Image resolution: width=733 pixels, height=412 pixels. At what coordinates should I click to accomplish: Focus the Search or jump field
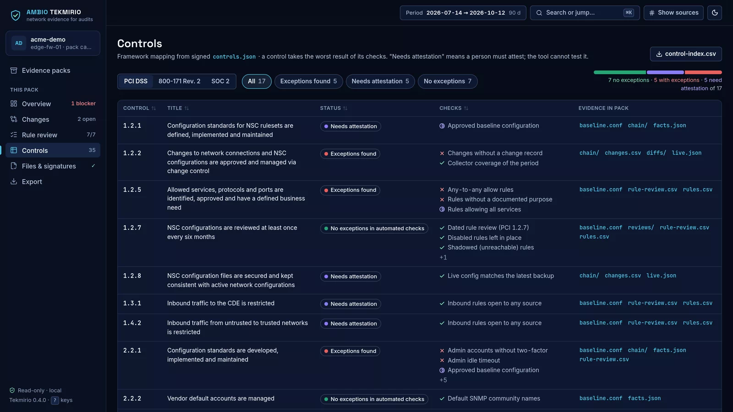coord(585,13)
